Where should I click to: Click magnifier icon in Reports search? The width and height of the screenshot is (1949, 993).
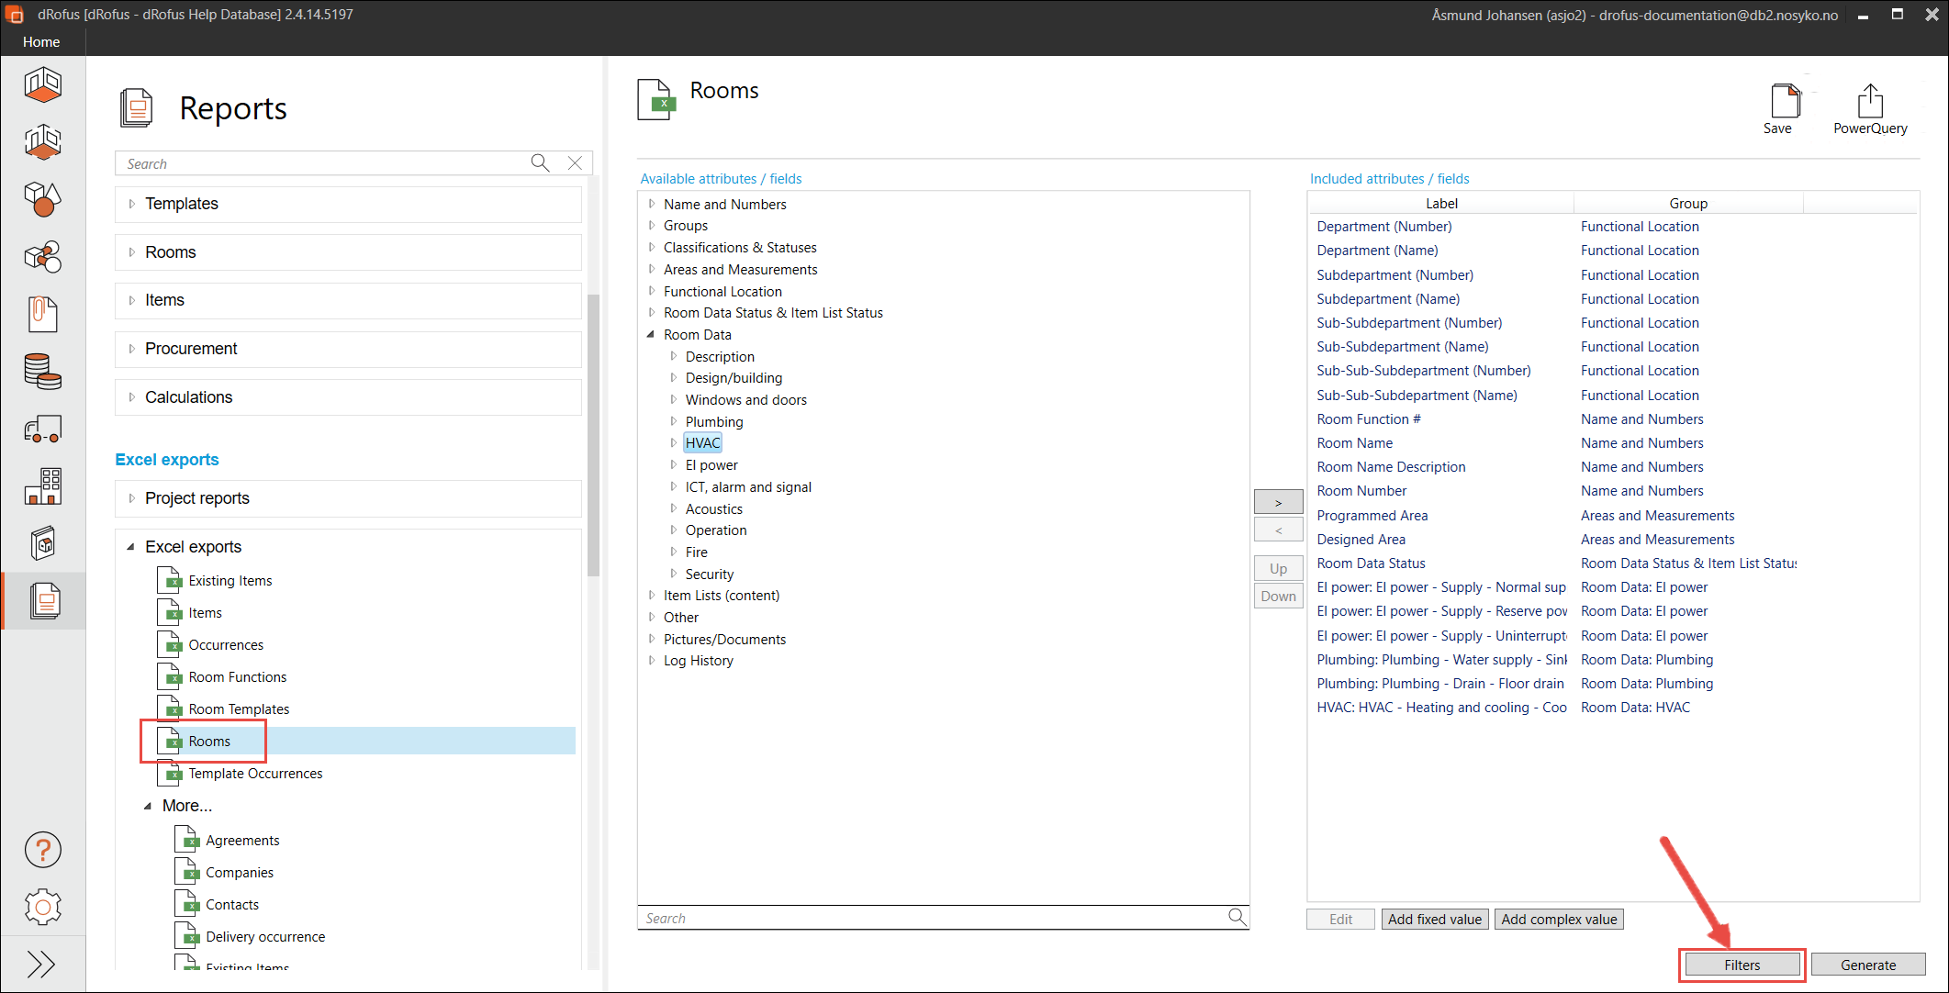coord(540,163)
